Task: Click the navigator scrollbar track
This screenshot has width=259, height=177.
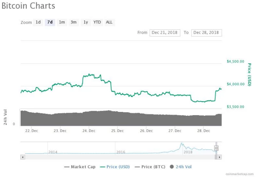Action: pos(120,157)
